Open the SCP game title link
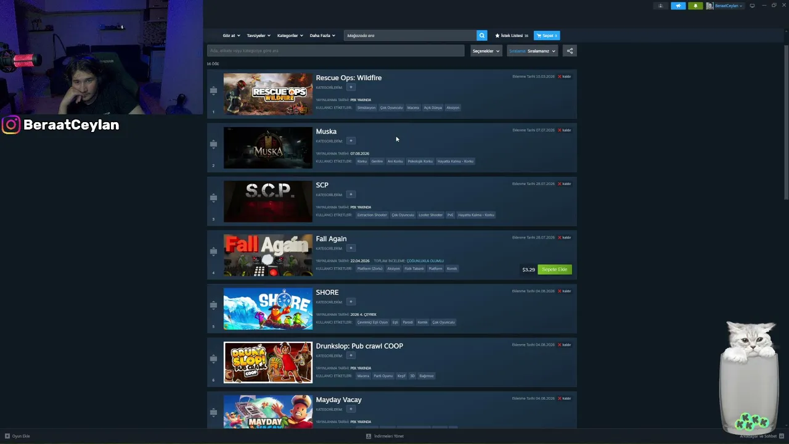The width and height of the screenshot is (789, 444). tap(322, 185)
